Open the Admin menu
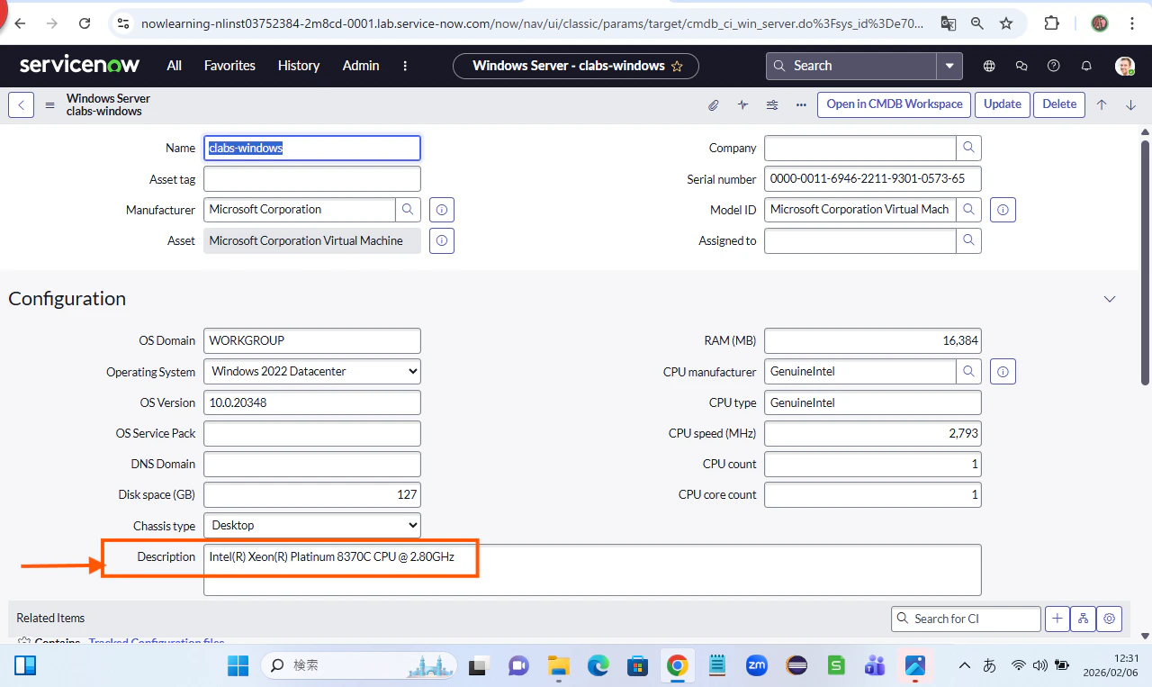This screenshot has width=1152, height=687. click(x=361, y=66)
